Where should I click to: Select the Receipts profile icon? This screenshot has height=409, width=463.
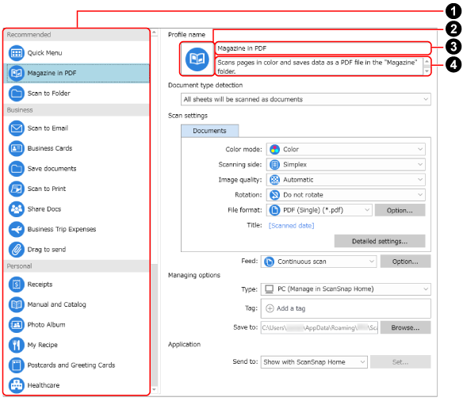pyautogui.click(x=16, y=285)
